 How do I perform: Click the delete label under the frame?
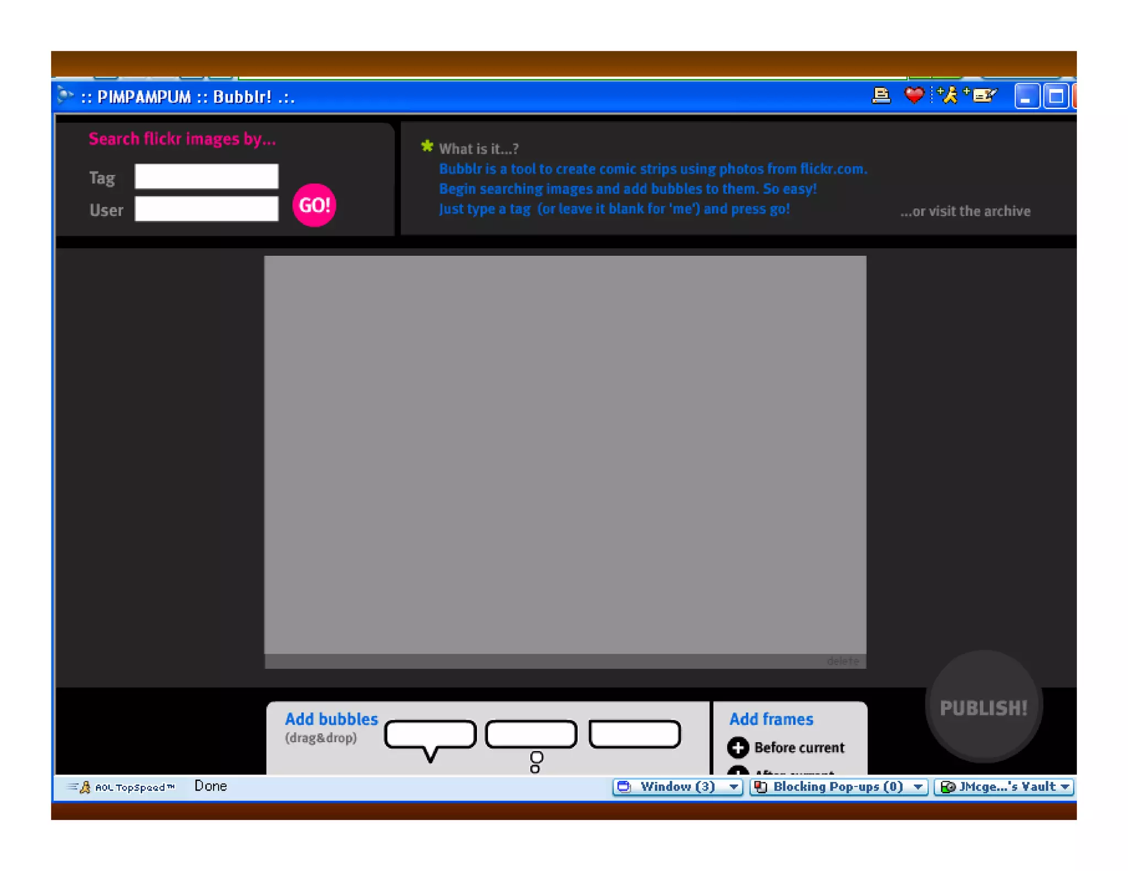point(842,661)
